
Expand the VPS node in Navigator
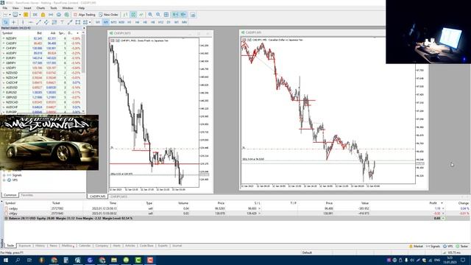pos(4,180)
